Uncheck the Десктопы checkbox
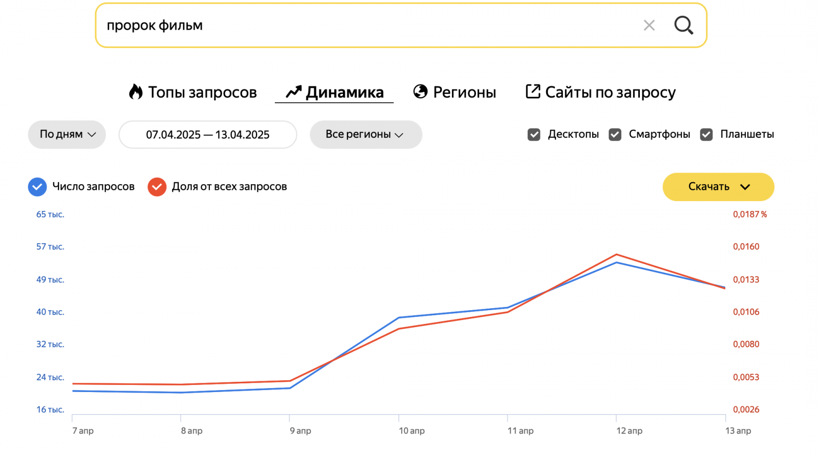 534,135
